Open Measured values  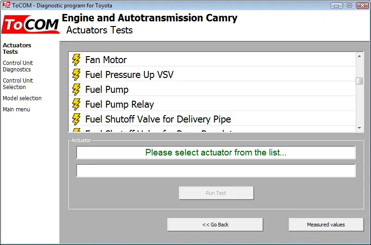point(326,225)
